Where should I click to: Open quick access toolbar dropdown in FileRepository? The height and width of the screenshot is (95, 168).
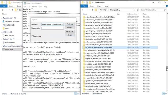(92, 2)
